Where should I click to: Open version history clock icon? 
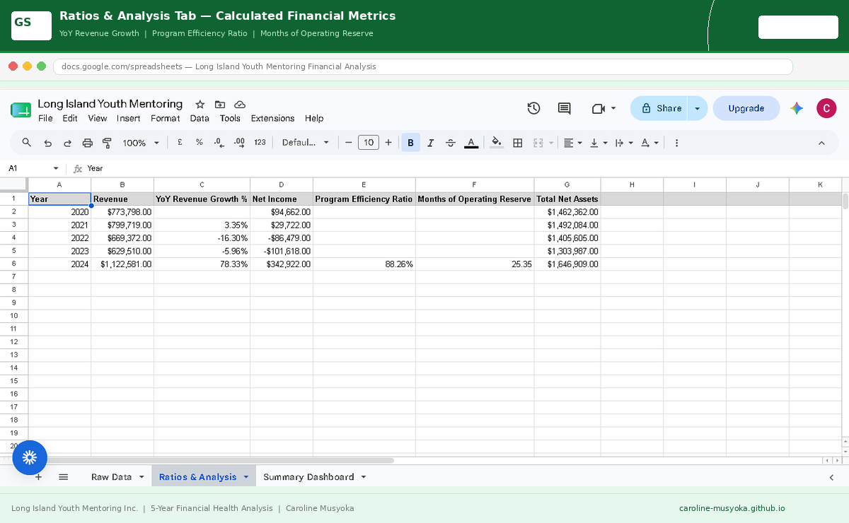(534, 108)
